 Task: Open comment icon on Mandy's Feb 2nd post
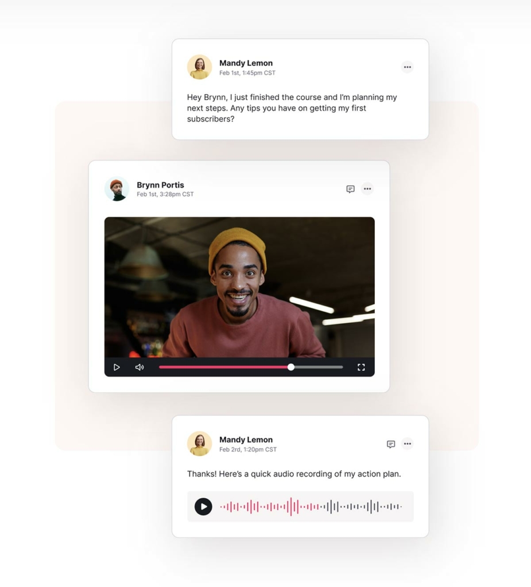tap(391, 444)
